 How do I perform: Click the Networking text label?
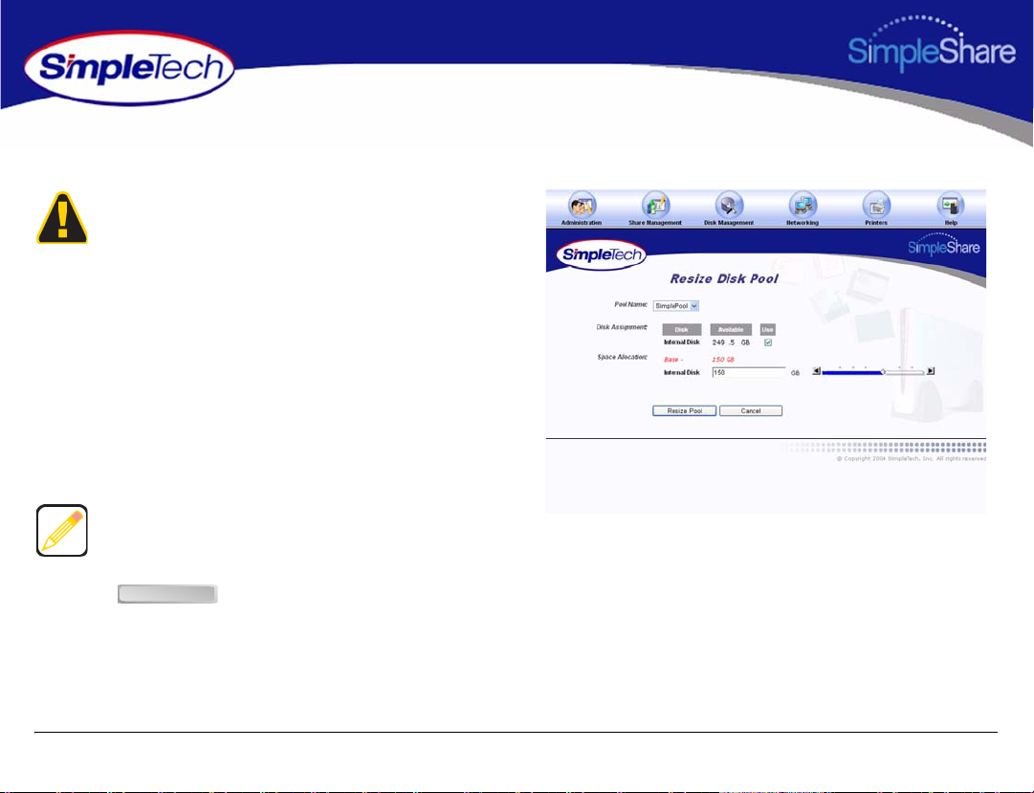pyautogui.click(x=803, y=223)
